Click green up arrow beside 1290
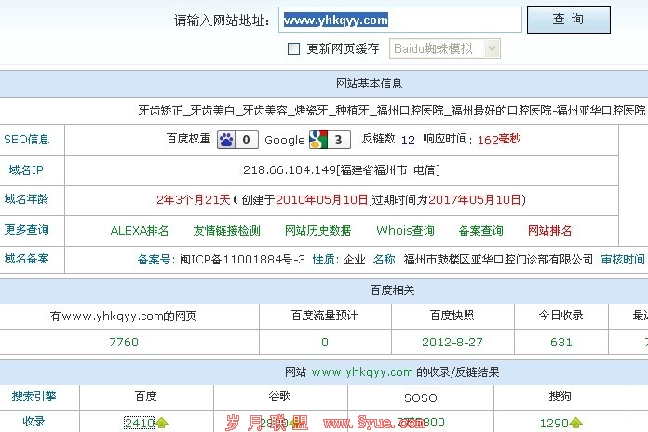Screen dimensions: 648x432 coord(576,423)
